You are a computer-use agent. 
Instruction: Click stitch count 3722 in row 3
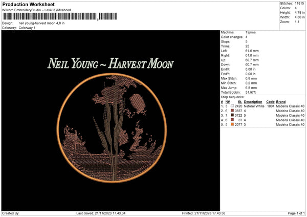point(238,116)
